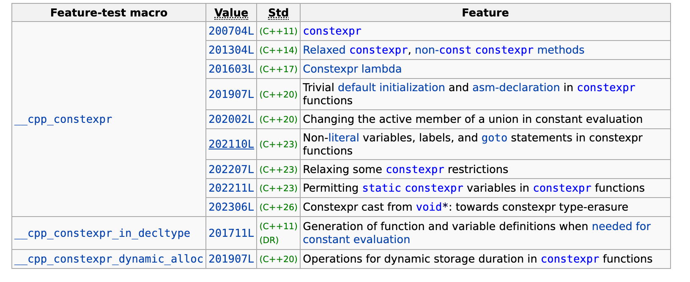Open the 'Constexpr lambda' feature link
This screenshot has width=690, height=282.
[352, 69]
